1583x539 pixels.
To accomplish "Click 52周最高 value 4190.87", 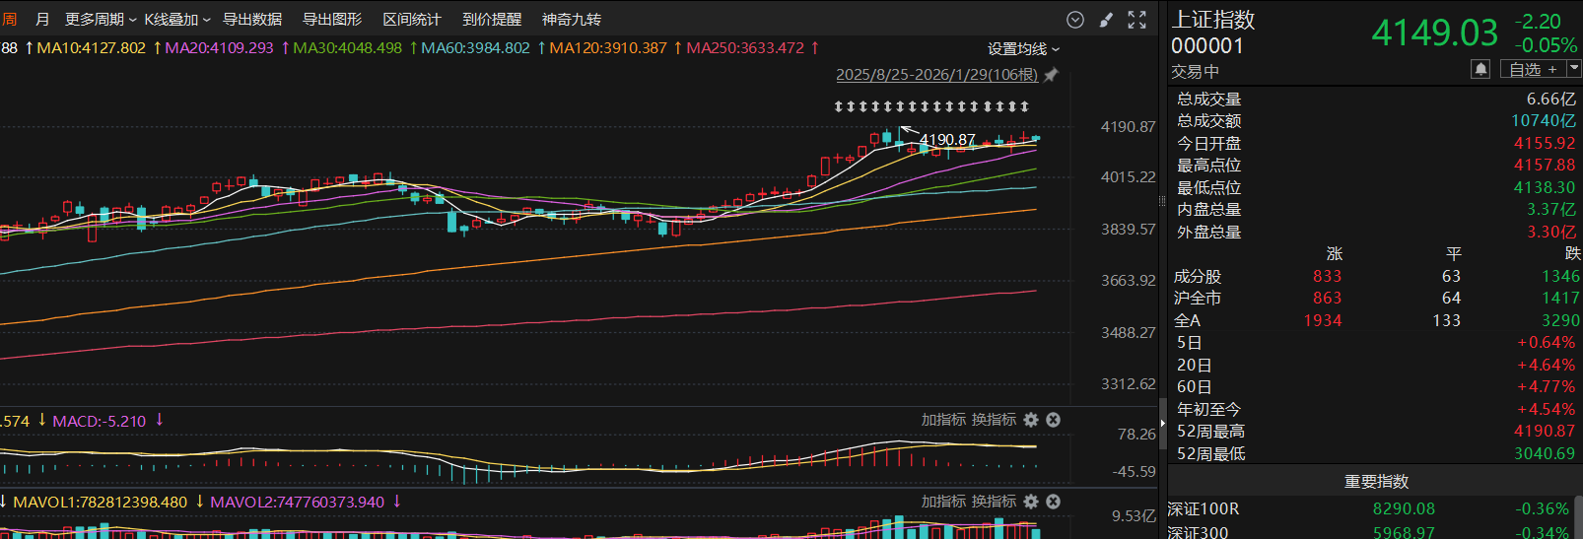I will click(1545, 432).
